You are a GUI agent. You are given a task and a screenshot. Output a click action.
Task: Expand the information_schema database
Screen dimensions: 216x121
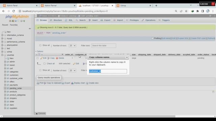(2, 35)
